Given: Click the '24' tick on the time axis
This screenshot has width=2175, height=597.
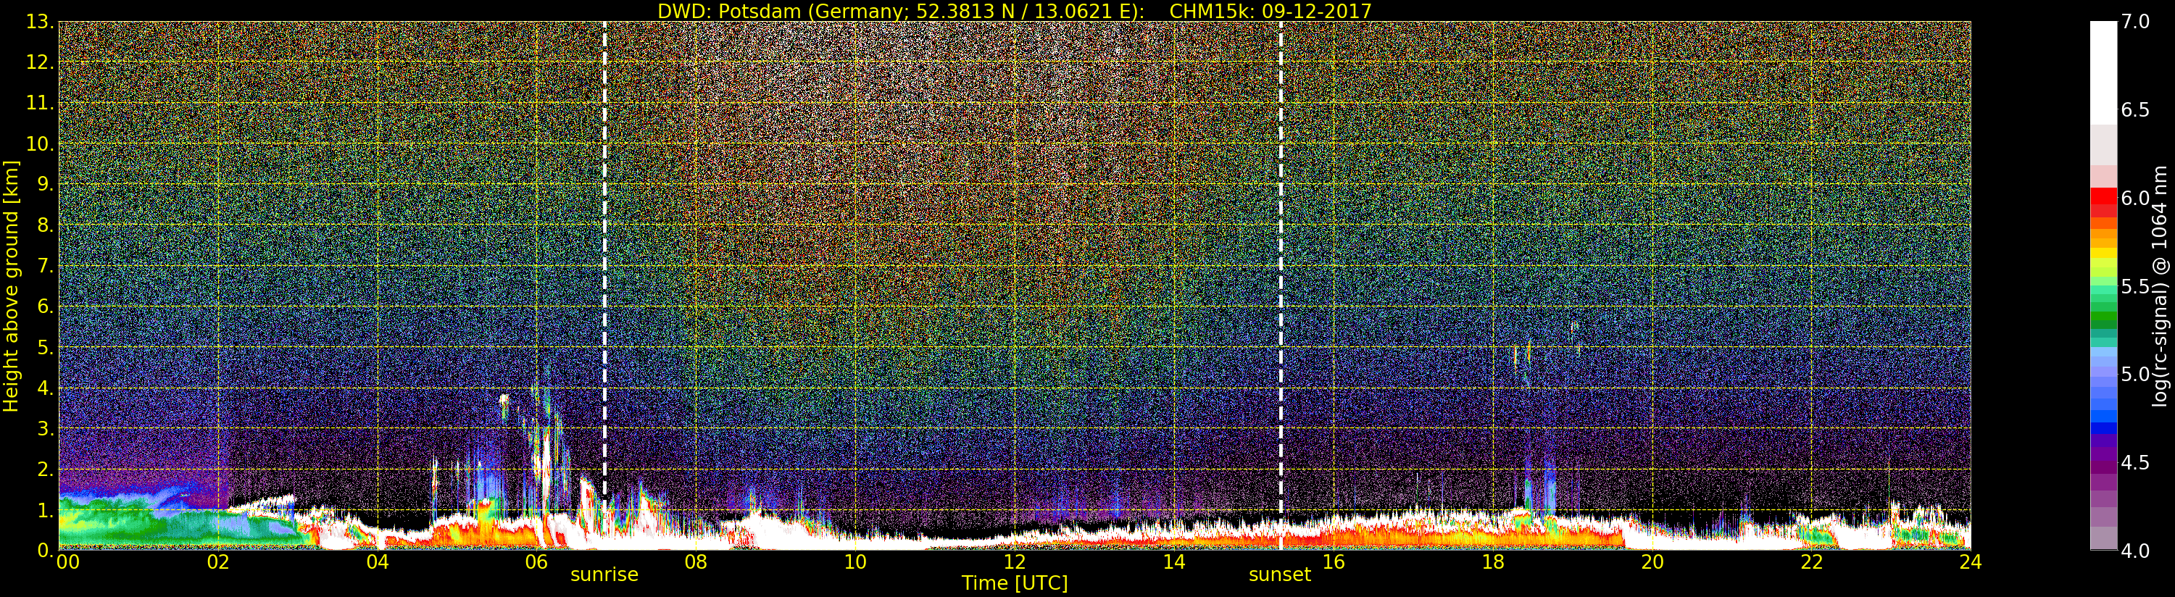Looking at the screenshot, I should [x=1970, y=562].
